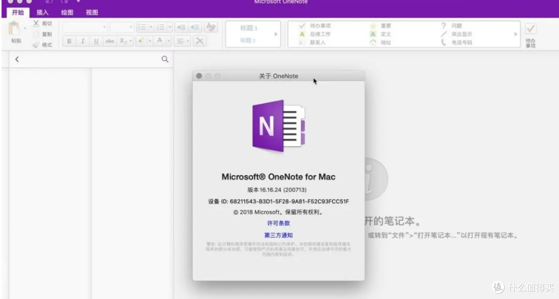Apply a numbered list
The width and height of the screenshot is (559, 299).
tap(161, 27)
